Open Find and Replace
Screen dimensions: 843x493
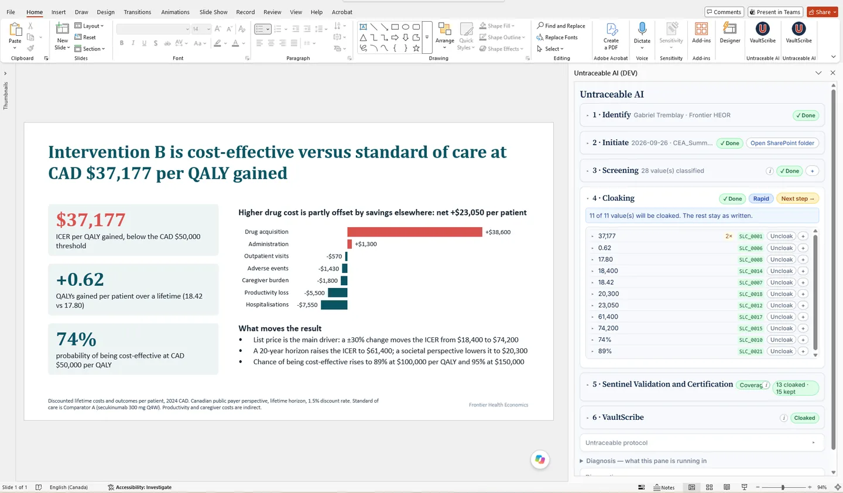[x=561, y=26]
